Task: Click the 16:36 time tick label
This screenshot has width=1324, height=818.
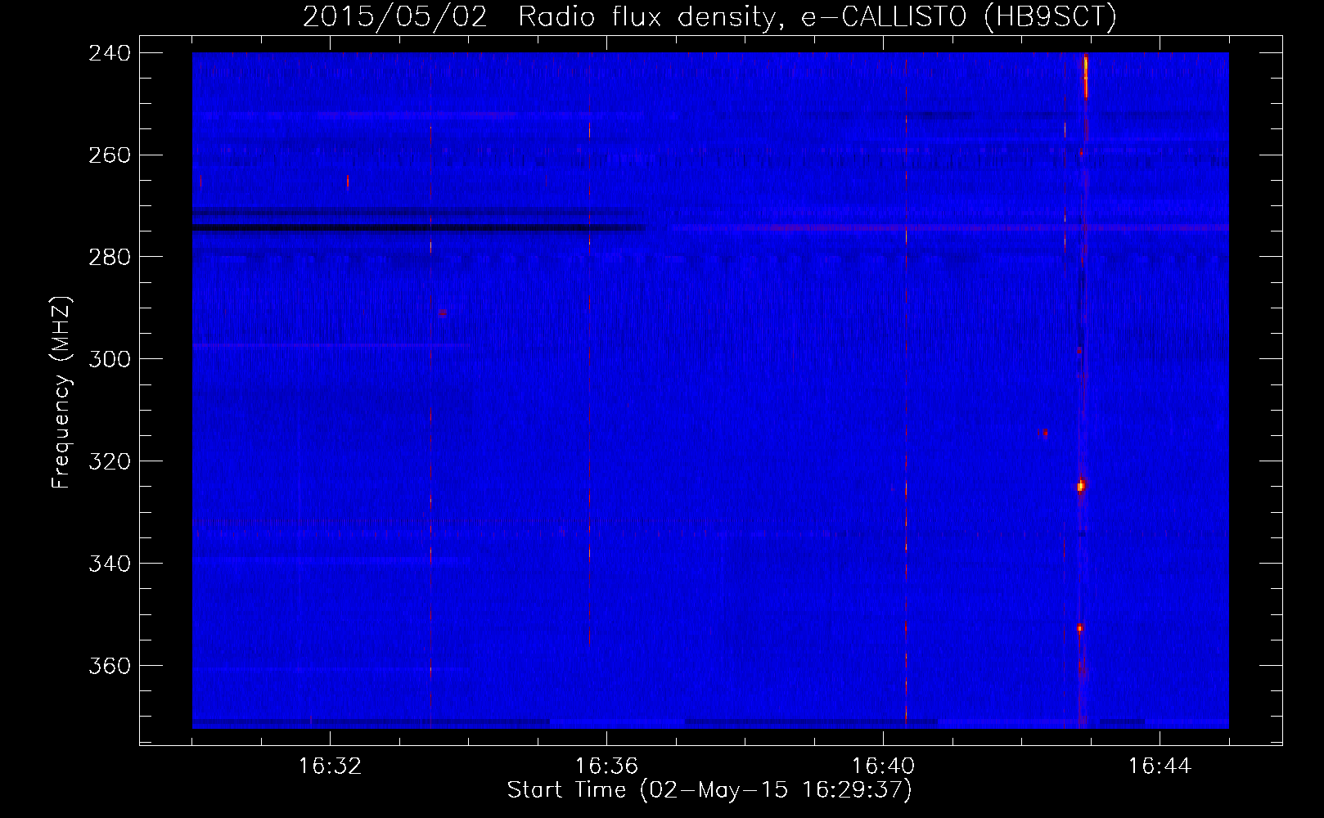Action: click(x=606, y=766)
